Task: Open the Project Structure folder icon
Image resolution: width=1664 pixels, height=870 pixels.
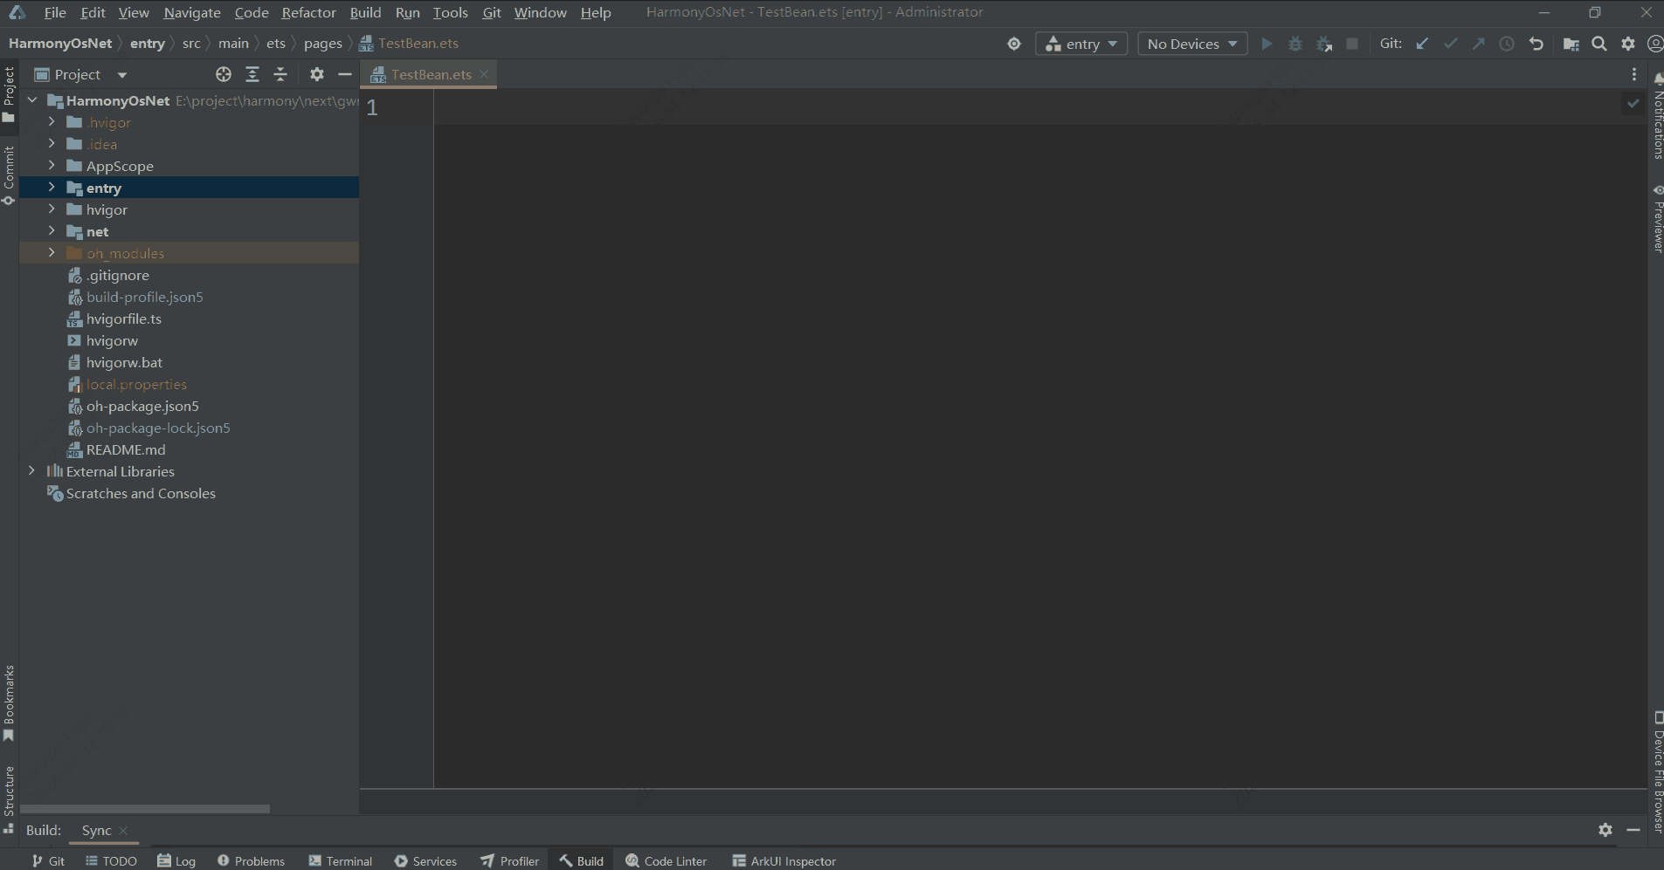Action: pyautogui.click(x=1571, y=44)
